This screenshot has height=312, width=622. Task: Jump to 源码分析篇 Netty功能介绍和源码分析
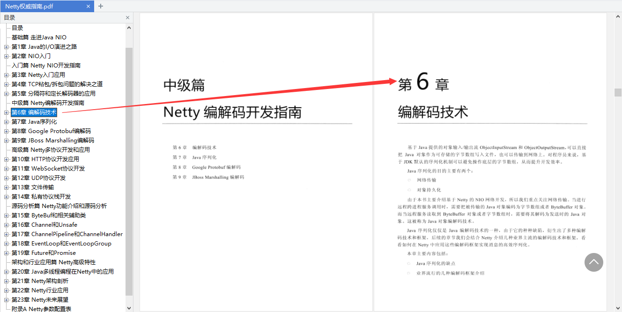[59, 206]
